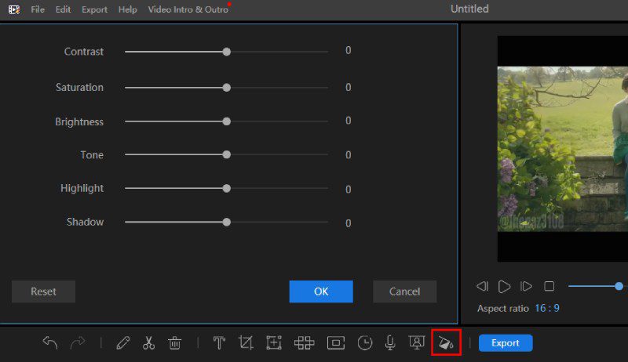This screenshot has width=628, height=362.
Task: Click the Brightness label
Action: pos(79,121)
